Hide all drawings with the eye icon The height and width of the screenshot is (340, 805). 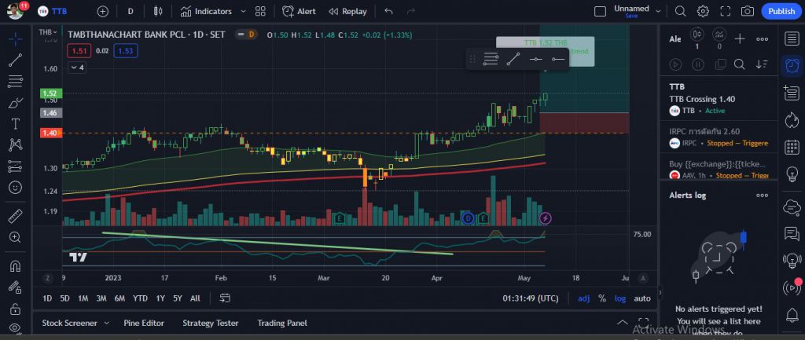pos(16,327)
